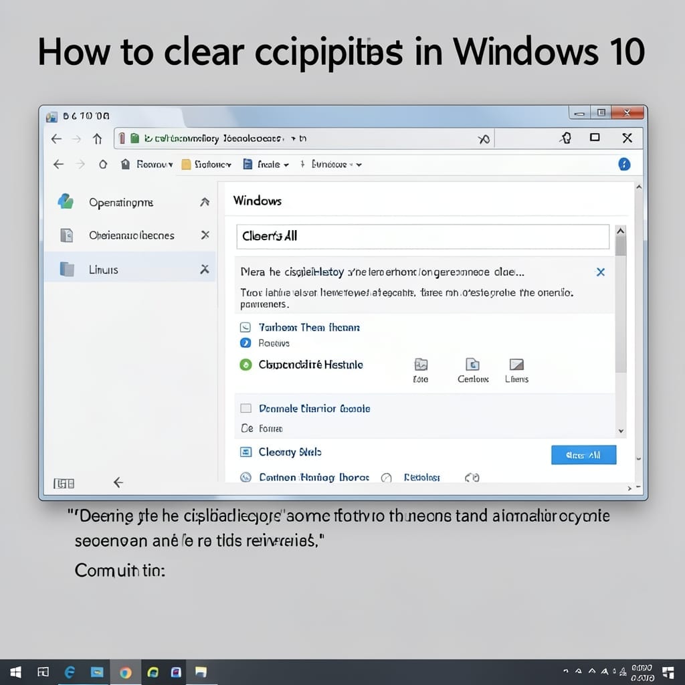Click the Cartnen Hantiog Ihorac link
685x685 pixels.
click(x=314, y=477)
